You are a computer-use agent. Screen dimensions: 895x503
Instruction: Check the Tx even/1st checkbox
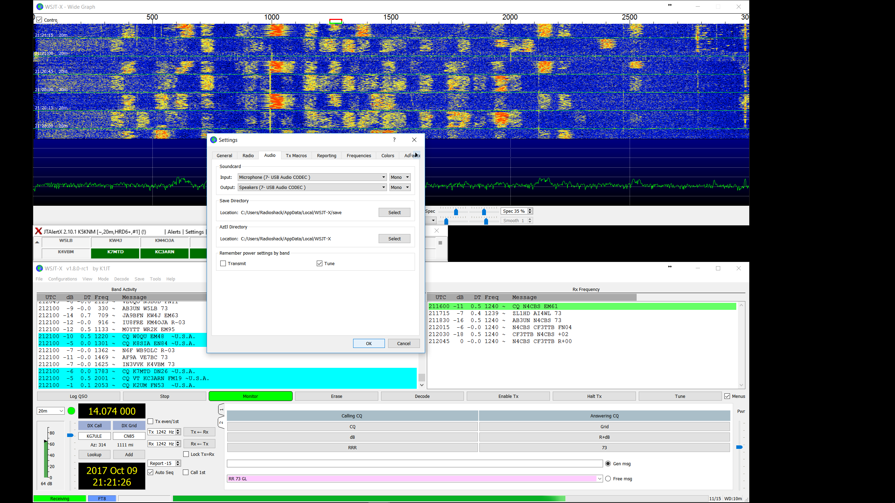(150, 421)
